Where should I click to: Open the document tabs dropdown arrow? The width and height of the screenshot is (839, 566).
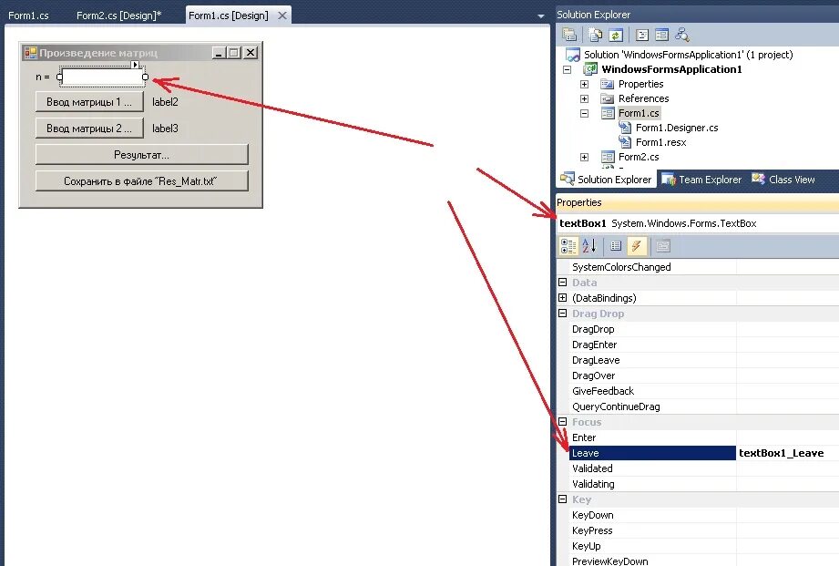[541, 16]
